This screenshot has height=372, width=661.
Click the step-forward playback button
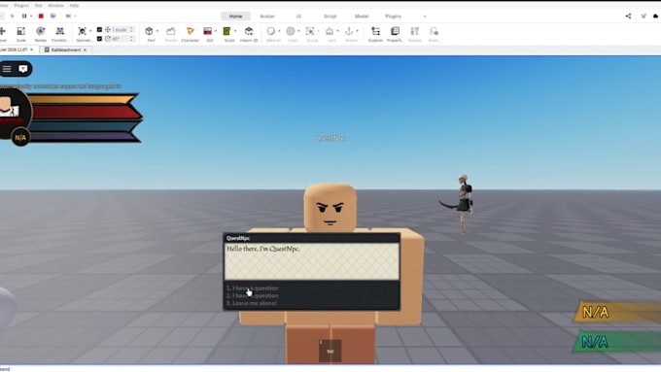point(68,16)
